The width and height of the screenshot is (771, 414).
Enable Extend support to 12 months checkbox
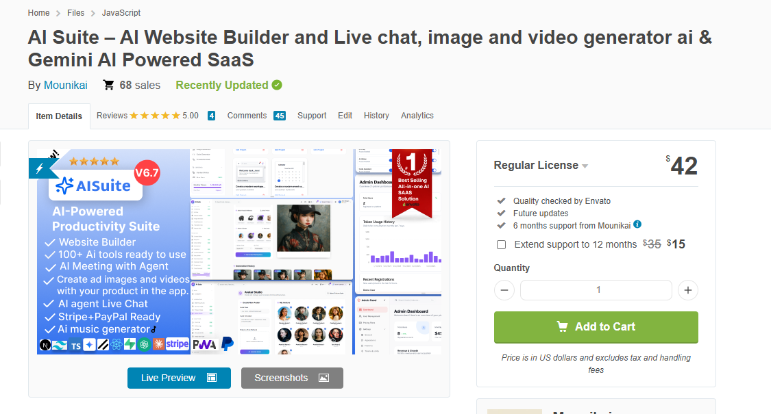tap(501, 244)
